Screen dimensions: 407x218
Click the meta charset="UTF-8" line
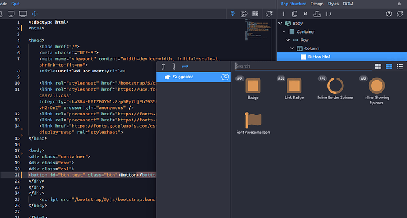[x=69, y=52]
